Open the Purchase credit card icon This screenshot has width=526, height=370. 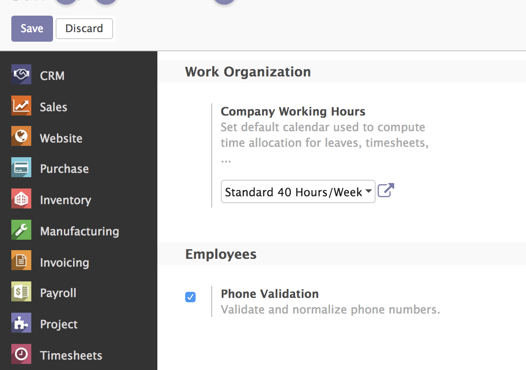coord(21,168)
